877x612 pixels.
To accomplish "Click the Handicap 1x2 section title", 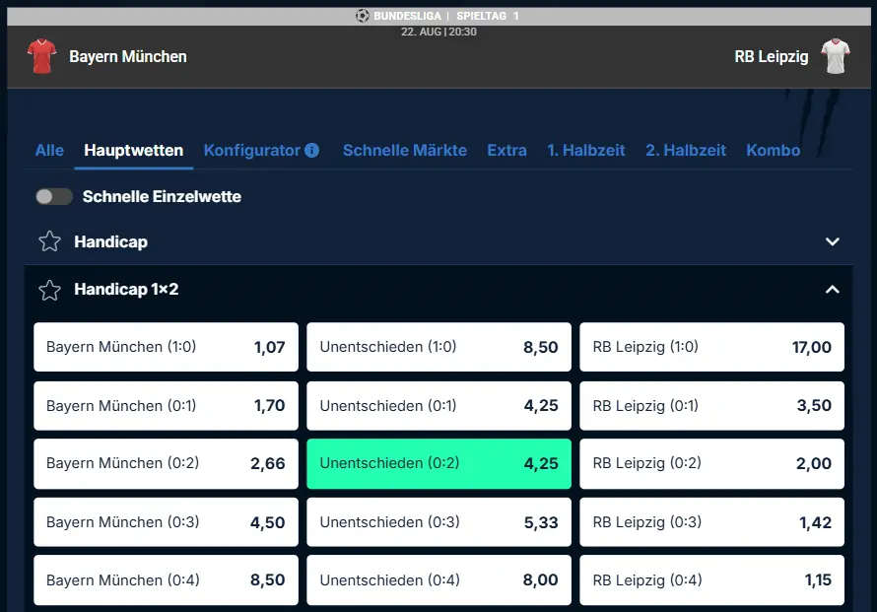I will (x=126, y=289).
